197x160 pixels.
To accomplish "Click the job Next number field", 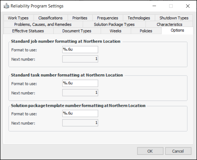I will point(80,59).
